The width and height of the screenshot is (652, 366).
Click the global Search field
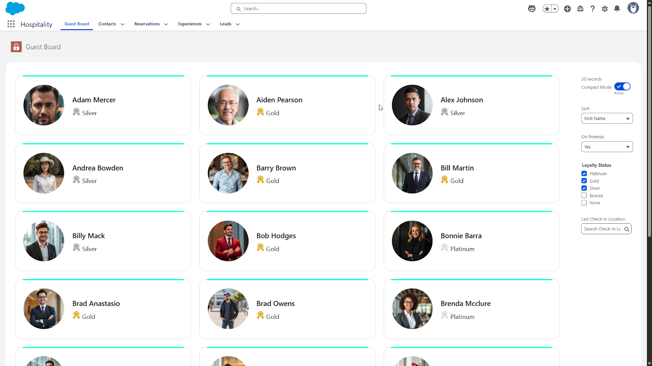tap(298, 9)
